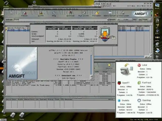Click the Bitrate column header
162x121 pixels.
point(122,26)
